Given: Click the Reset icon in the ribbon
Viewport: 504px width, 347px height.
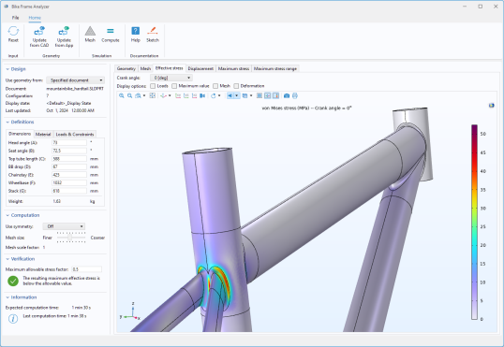Looking at the screenshot, I should 13,35.
